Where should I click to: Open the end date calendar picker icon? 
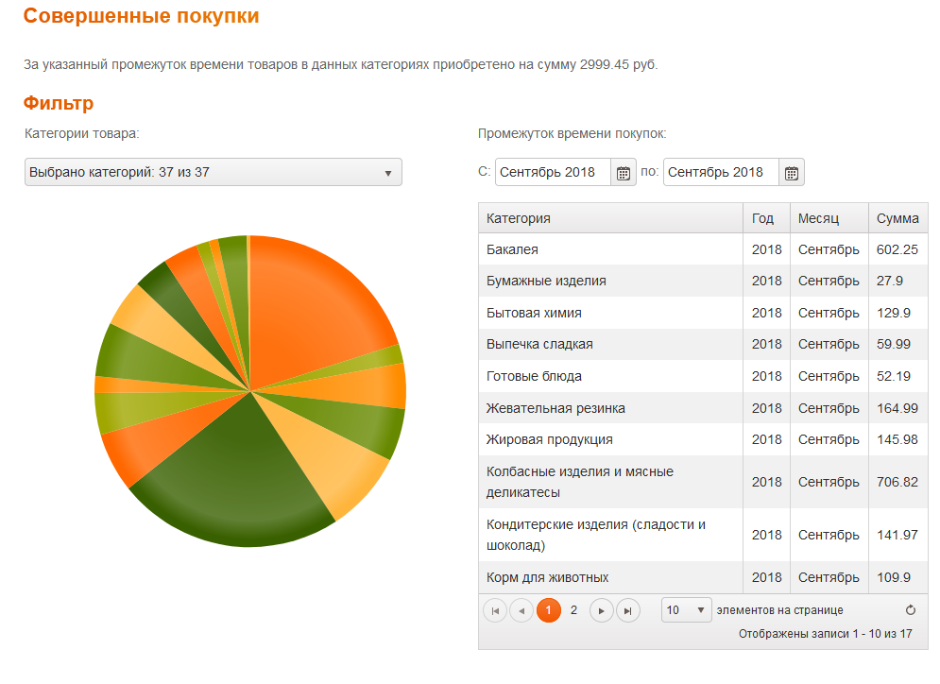pos(792,173)
